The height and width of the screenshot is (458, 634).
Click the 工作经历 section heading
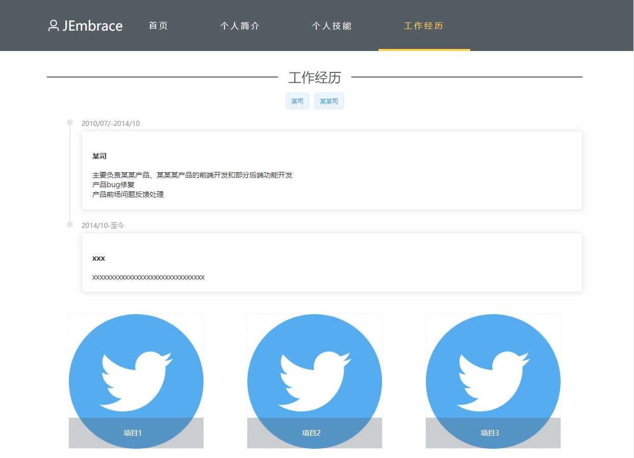315,78
